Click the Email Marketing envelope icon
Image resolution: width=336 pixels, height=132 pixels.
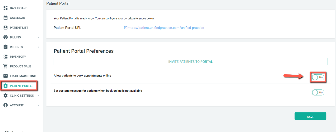point(5,76)
